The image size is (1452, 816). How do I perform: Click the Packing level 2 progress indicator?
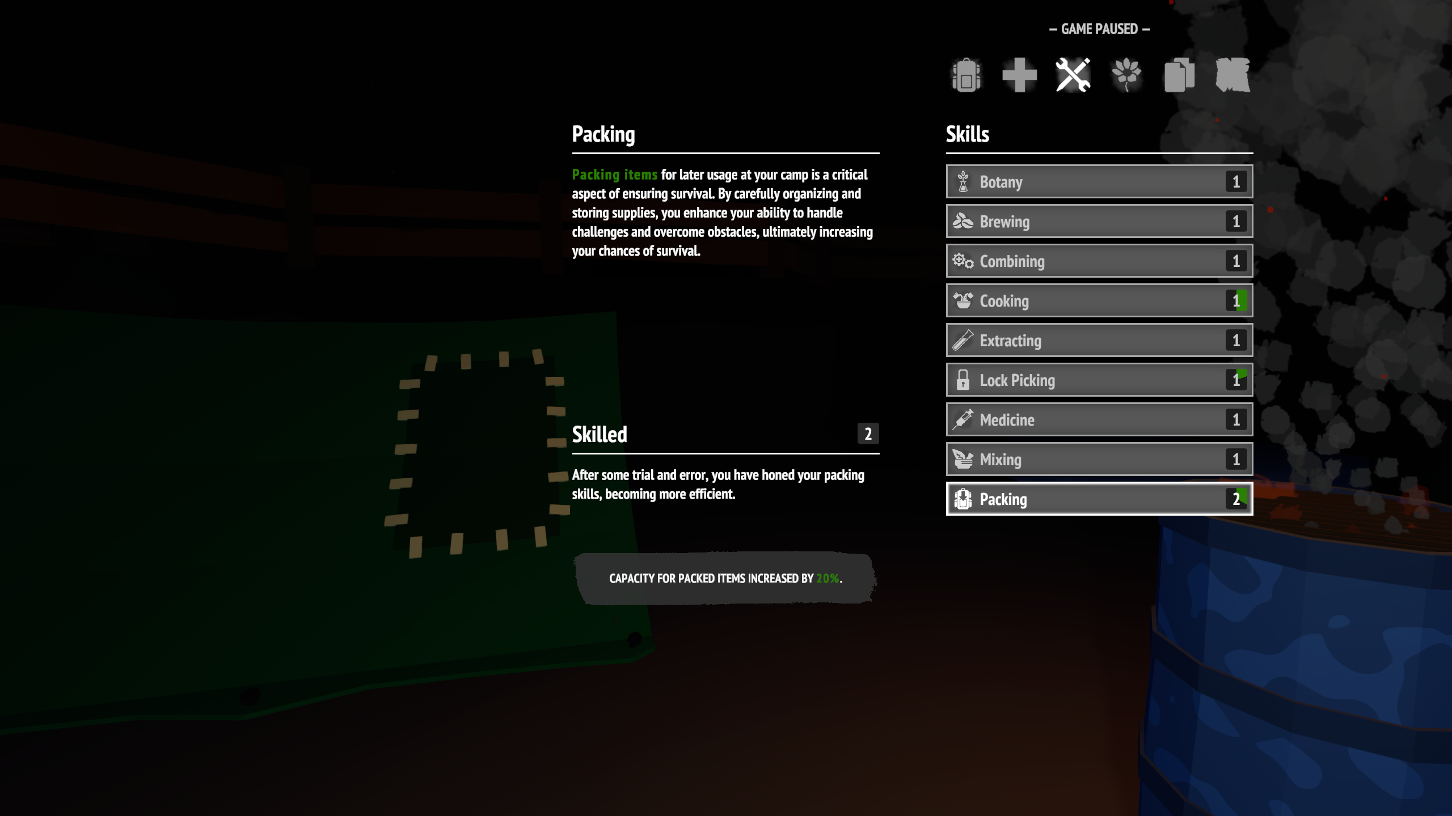(x=1236, y=499)
